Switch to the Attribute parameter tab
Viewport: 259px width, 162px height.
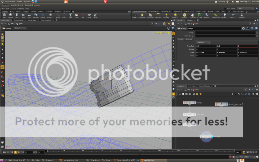[x=189, y=39]
